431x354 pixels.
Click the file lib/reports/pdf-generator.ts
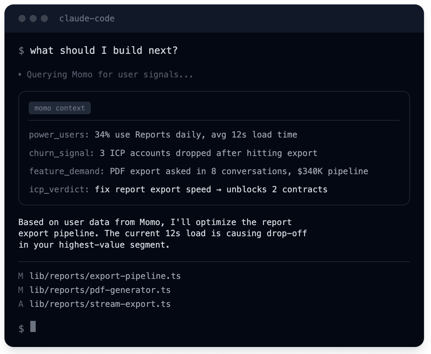tap(100, 290)
